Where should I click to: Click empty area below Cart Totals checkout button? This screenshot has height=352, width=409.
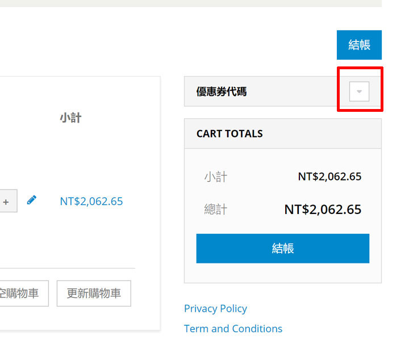[282, 273]
